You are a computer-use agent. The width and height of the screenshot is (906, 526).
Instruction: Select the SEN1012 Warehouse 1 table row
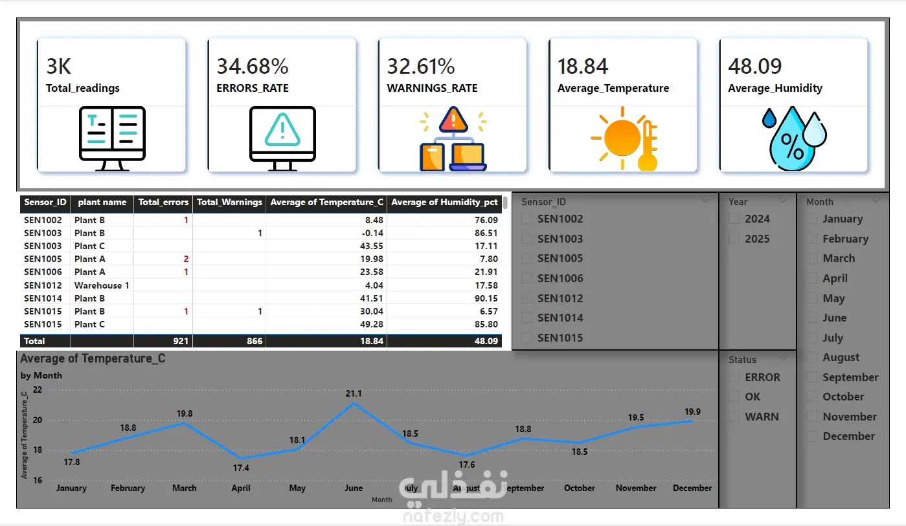pyautogui.click(x=261, y=285)
